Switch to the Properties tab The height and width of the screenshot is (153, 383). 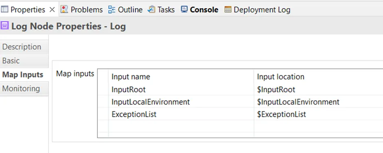coord(28,10)
